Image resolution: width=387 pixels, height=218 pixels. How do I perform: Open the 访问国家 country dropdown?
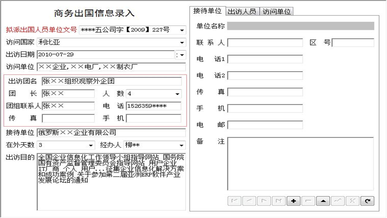(182, 42)
